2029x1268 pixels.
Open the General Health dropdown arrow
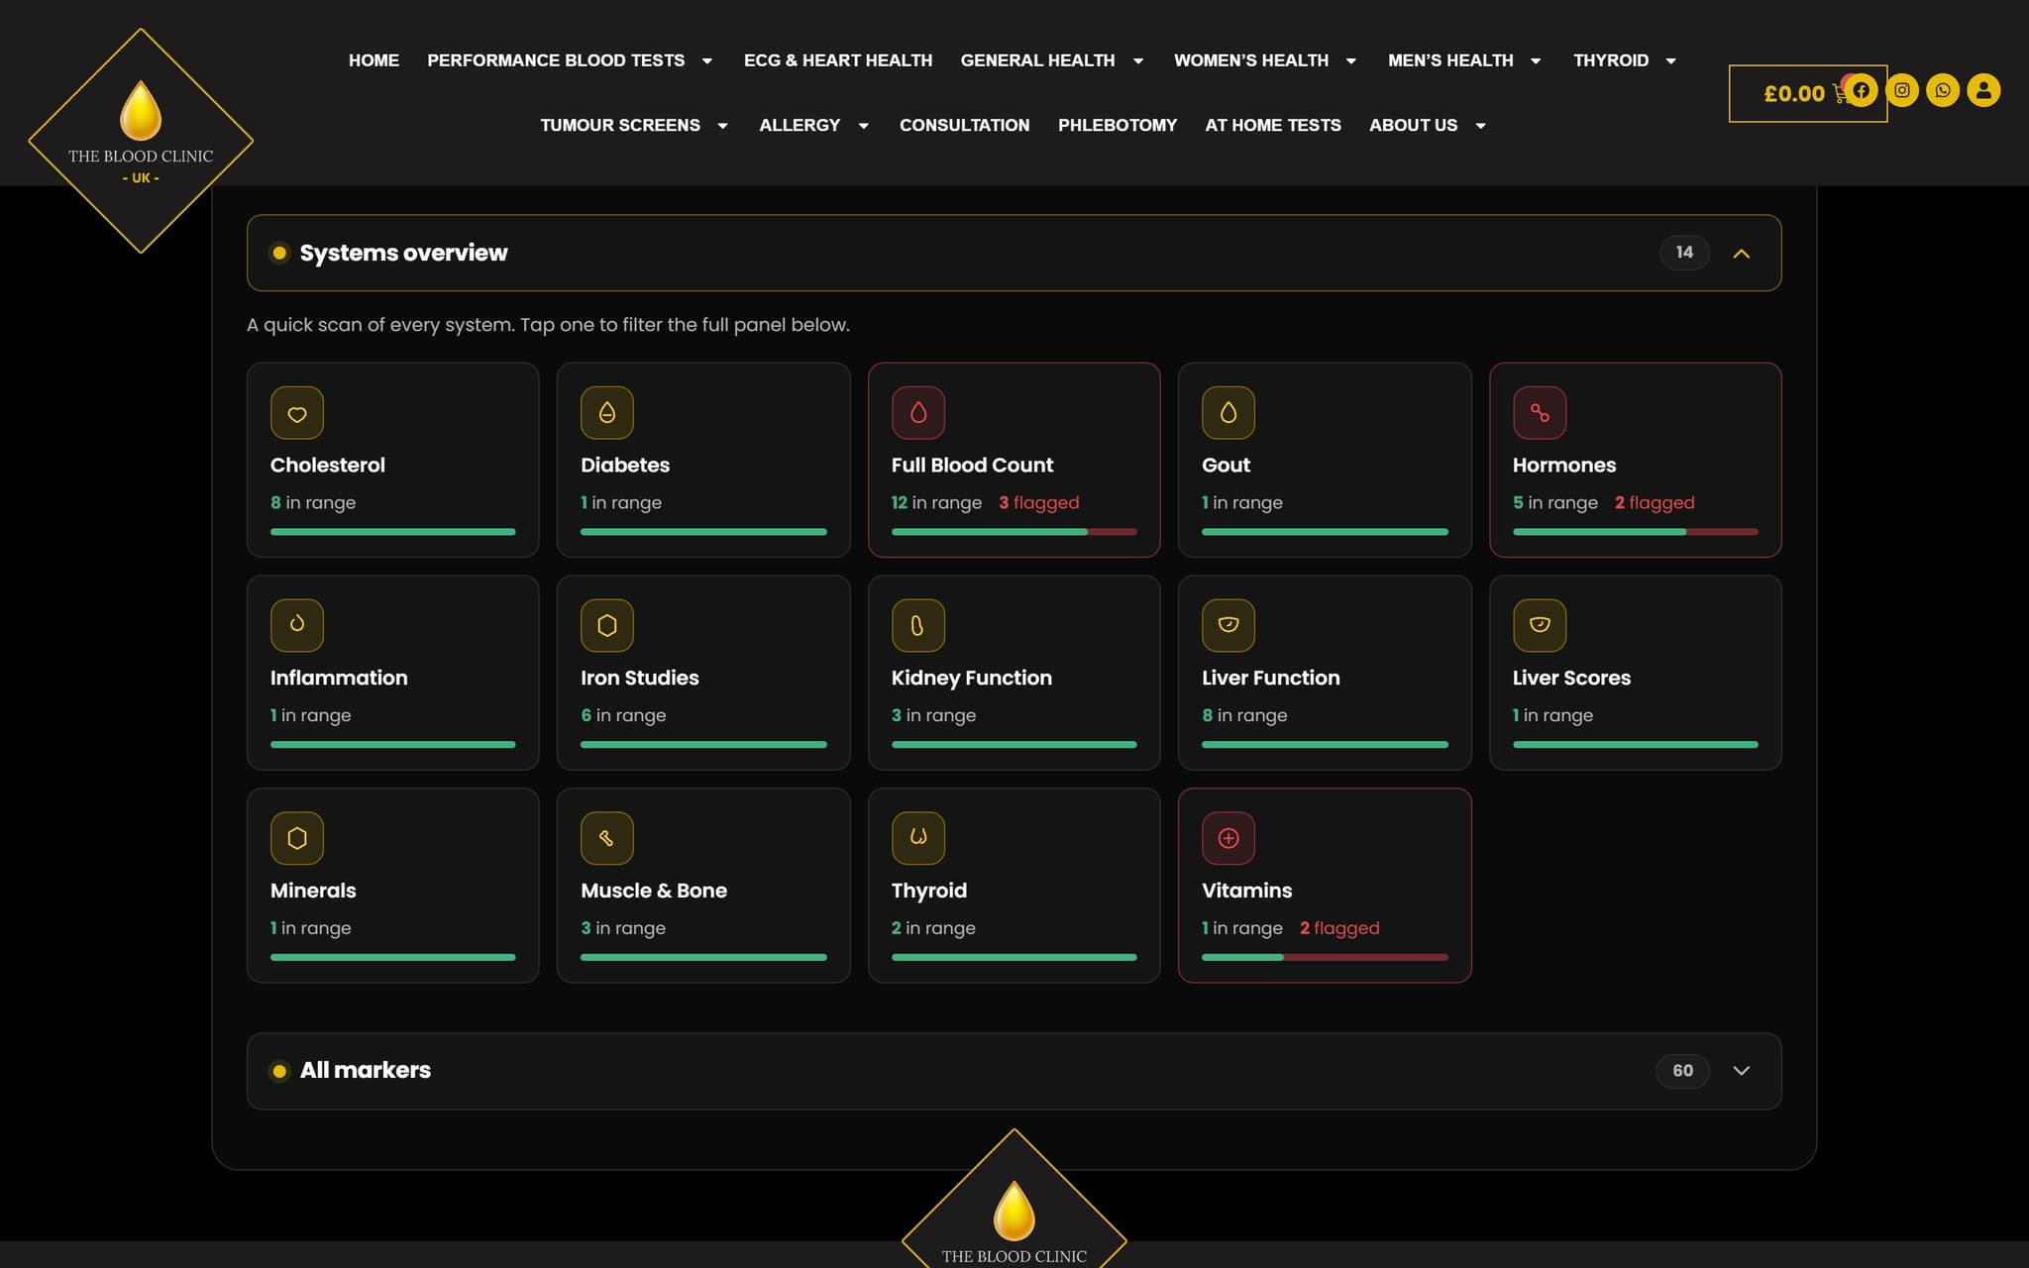(x=1138, y=61)
